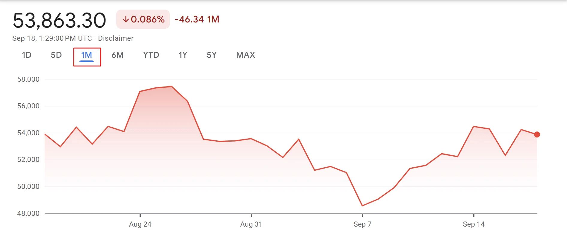The height and width of the screenshot is (232, 567).
Task: Switch chart to YTD view
Action: pyautogui.click(x=151, y=55)
